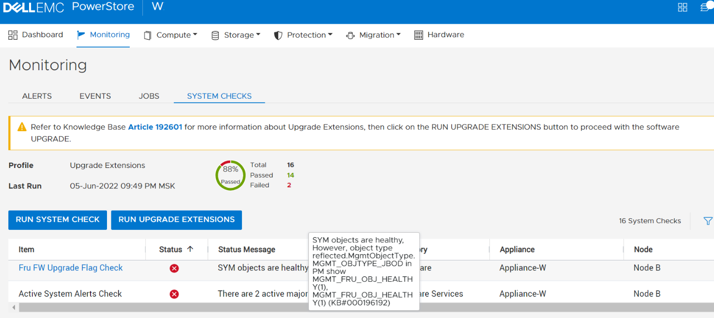Click the cluster icon in top-right header
The height and width of the screenshot is (318, 714).
706,7
